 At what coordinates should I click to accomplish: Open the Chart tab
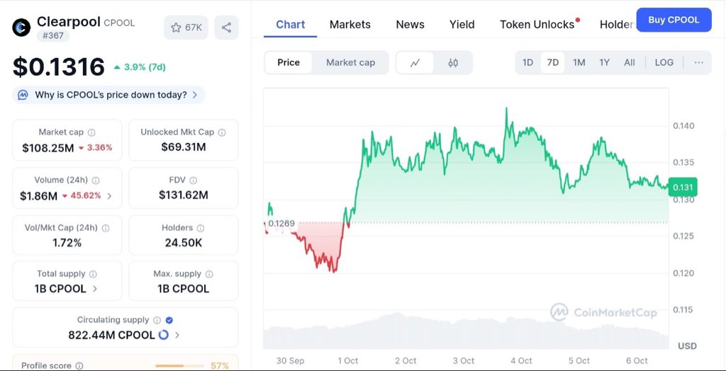(x=290, y=25)
